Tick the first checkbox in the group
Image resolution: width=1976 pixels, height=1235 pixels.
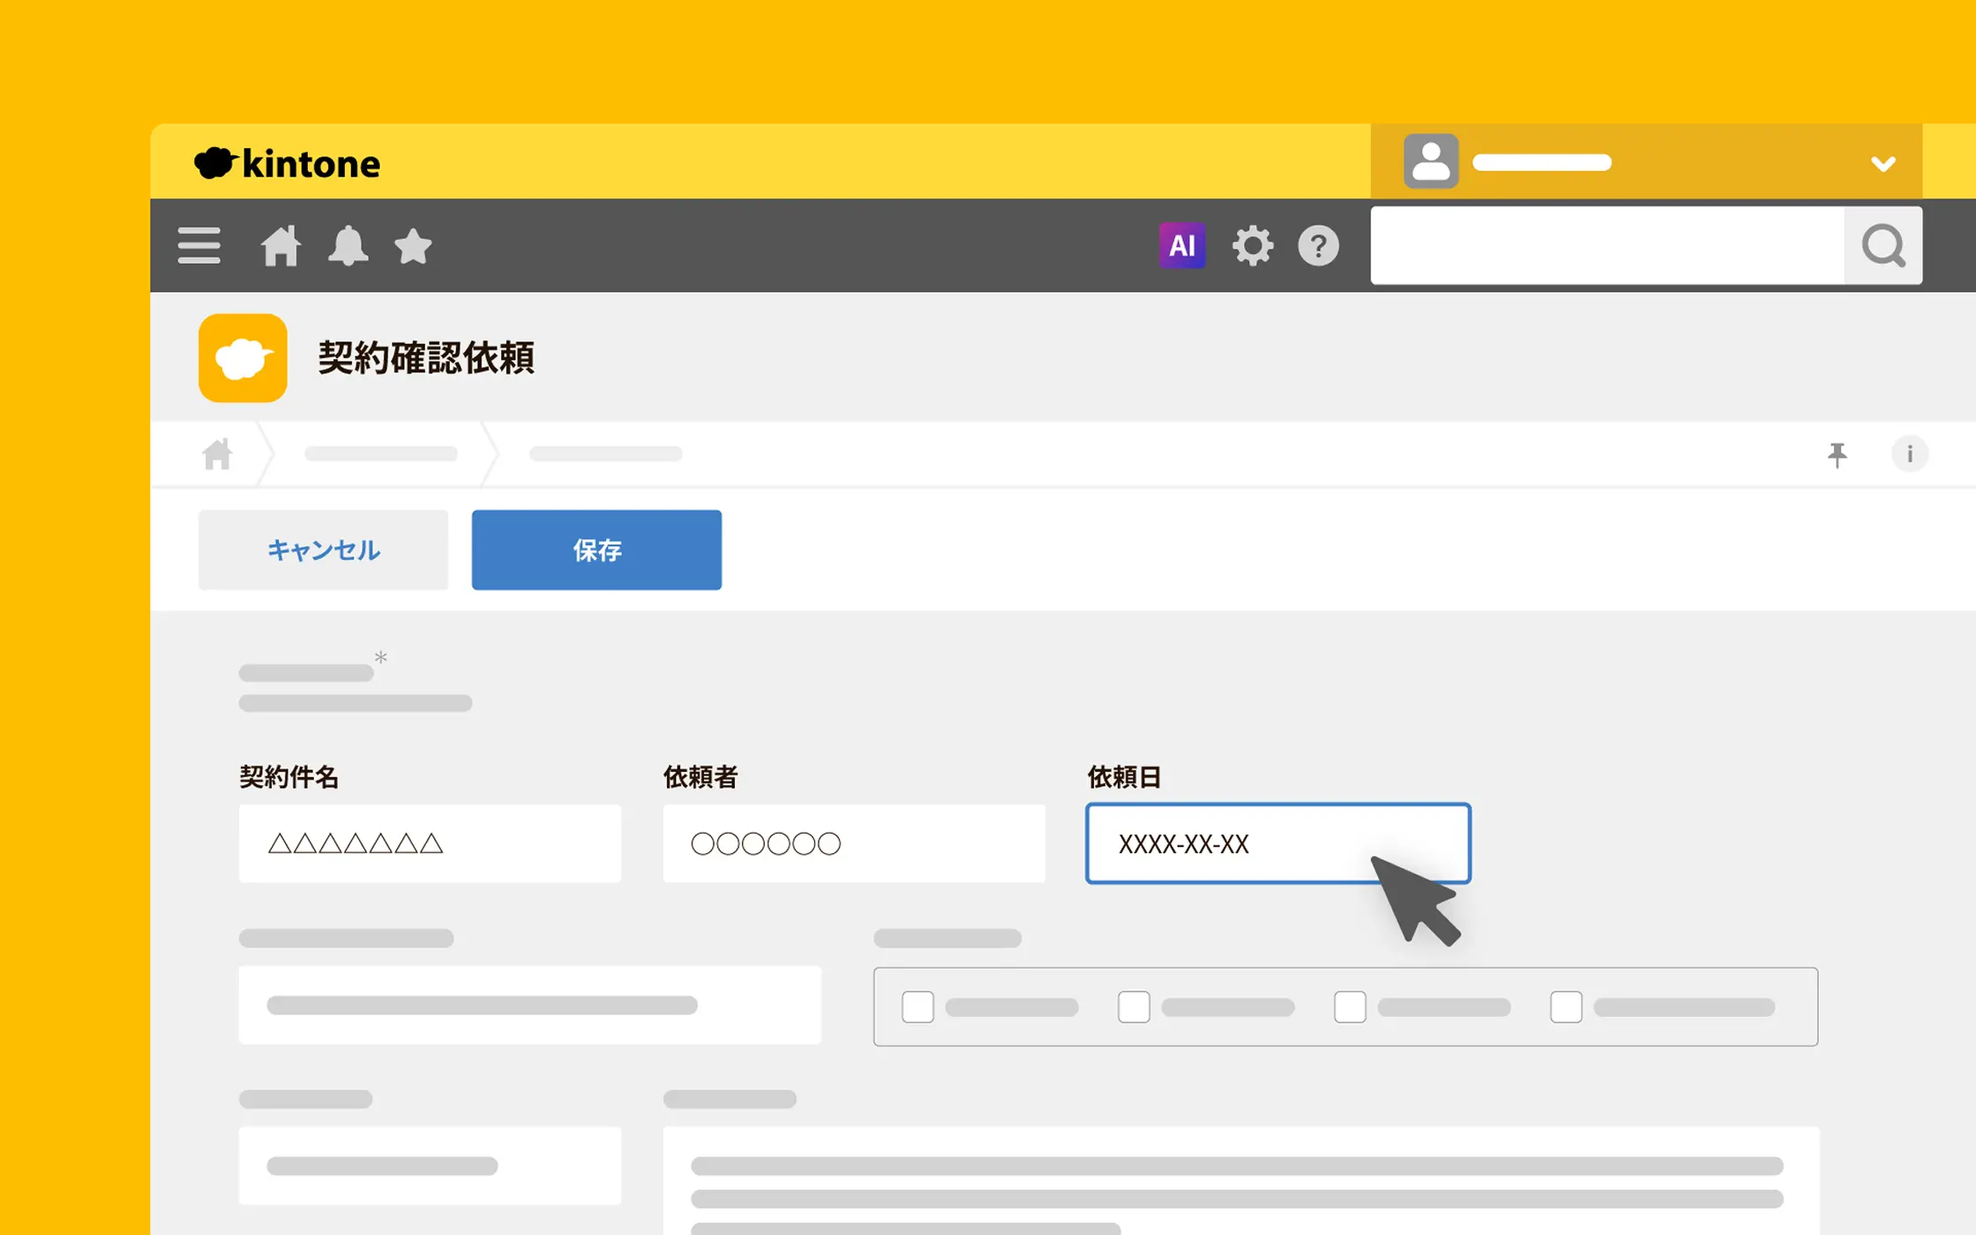click(917, 1007)
